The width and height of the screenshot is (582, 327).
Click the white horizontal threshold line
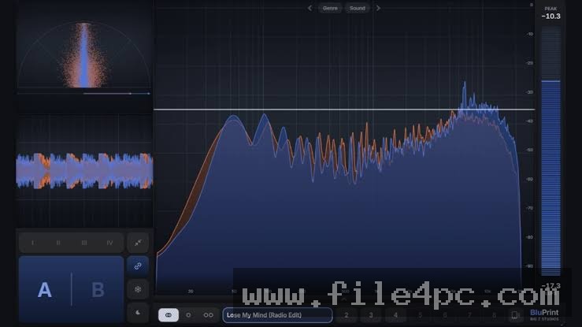(x=344, y=110)
